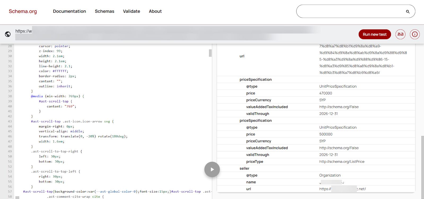Run the code with play button

[212, 169]
